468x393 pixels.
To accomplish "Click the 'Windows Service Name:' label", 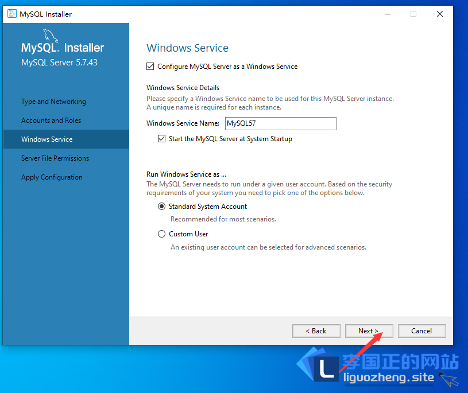I will pyautogui.click(x=183, y=123).
